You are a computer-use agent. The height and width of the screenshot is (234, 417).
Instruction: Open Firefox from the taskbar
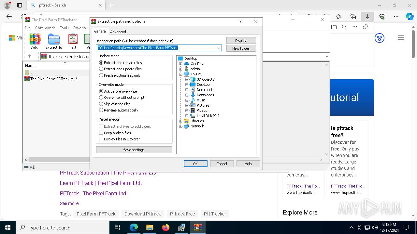[x=166, y=227]
